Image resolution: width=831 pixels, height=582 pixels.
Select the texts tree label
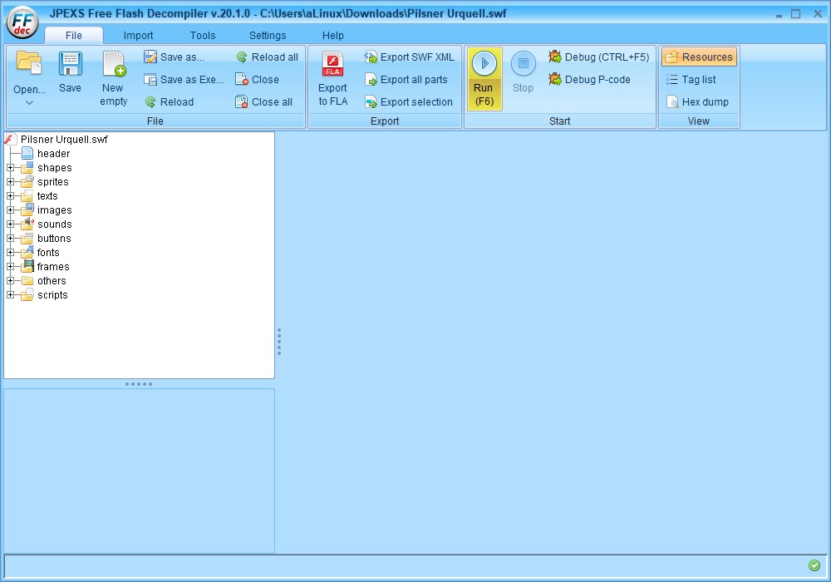coord(47,196)
